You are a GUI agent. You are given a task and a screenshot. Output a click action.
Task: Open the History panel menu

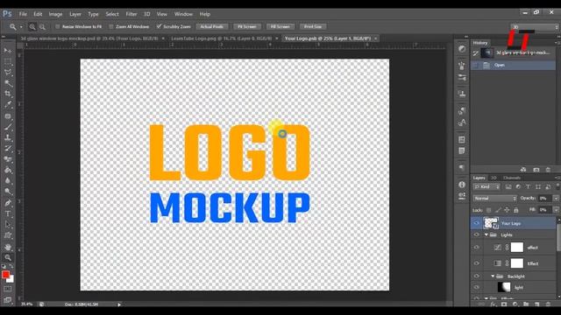[x=557, y=43]
